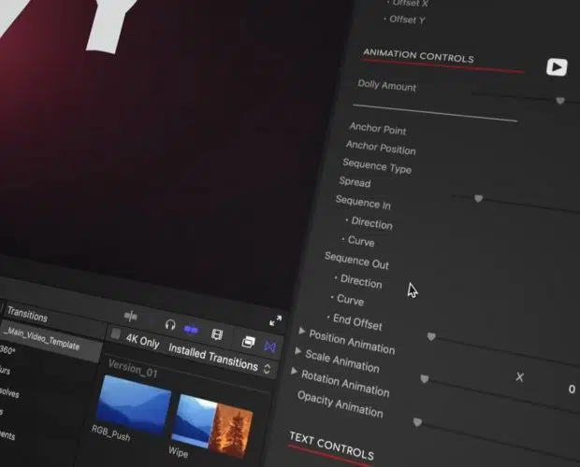Click the Offset Y parameter label

[405, 20]
